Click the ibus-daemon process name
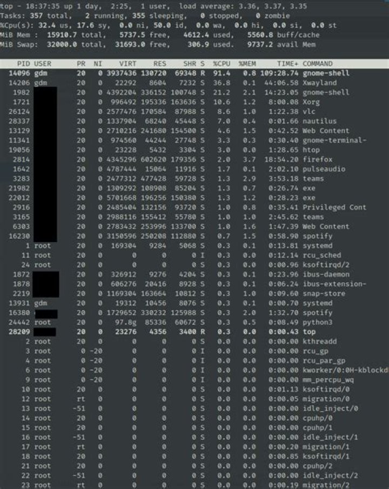 click(326, 274)
